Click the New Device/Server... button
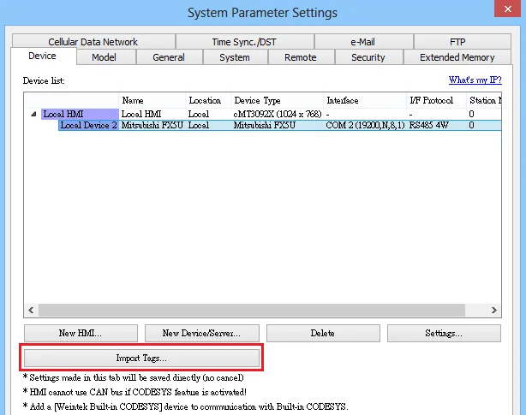 click(202, 333)
